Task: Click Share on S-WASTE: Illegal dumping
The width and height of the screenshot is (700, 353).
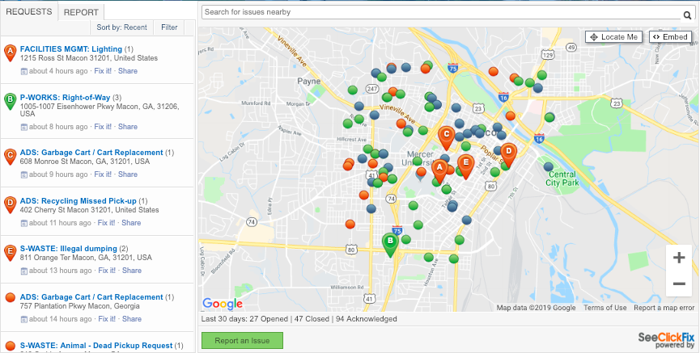Action: pos(132,271)
